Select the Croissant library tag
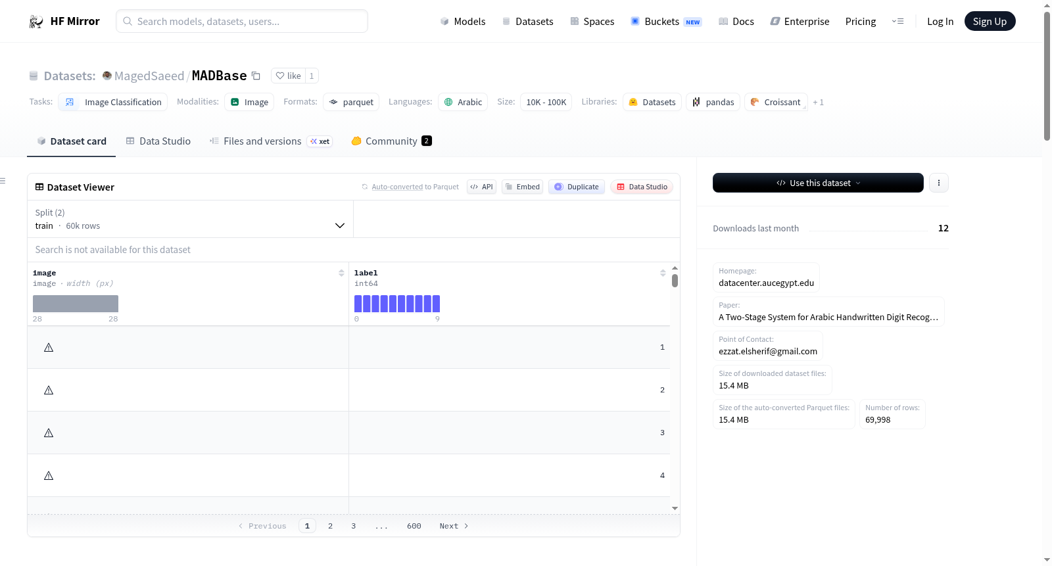This screenshot has width=1052, height=566. pos(776,103)
